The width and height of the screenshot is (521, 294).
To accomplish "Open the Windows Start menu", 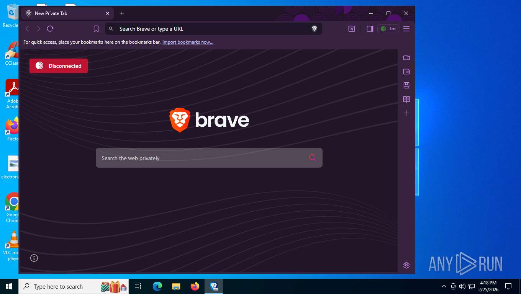I will (x=9, y=286).
